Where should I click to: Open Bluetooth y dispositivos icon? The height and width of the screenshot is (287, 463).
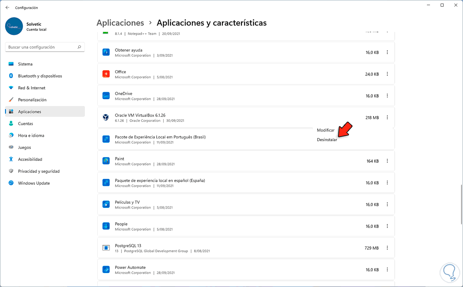tap(11, 76)
